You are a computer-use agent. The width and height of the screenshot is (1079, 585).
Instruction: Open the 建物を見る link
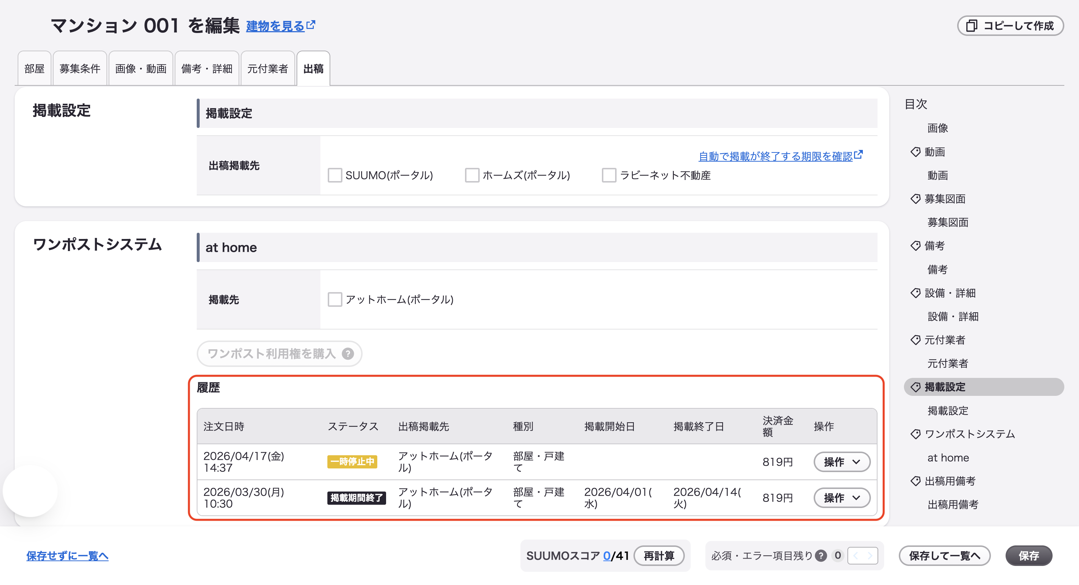point(275,26)
